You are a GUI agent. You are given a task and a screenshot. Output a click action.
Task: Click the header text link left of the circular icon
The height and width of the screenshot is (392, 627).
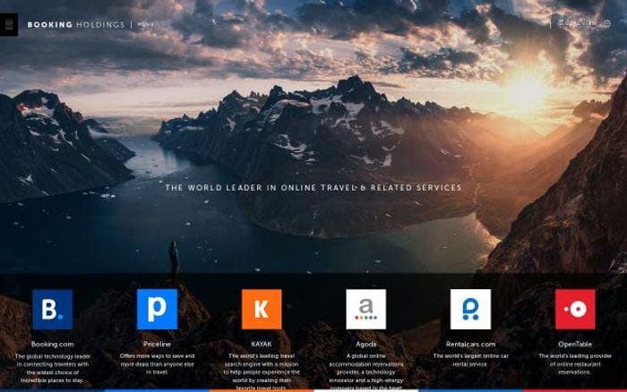click(577, 23)
